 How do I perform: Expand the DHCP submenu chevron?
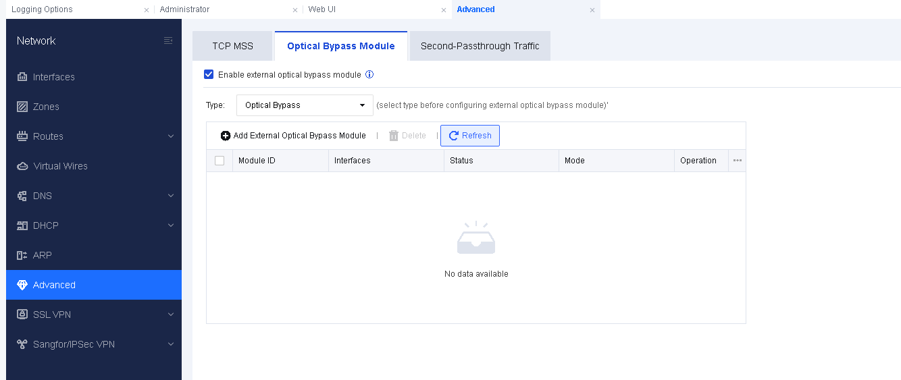(171, 225)
